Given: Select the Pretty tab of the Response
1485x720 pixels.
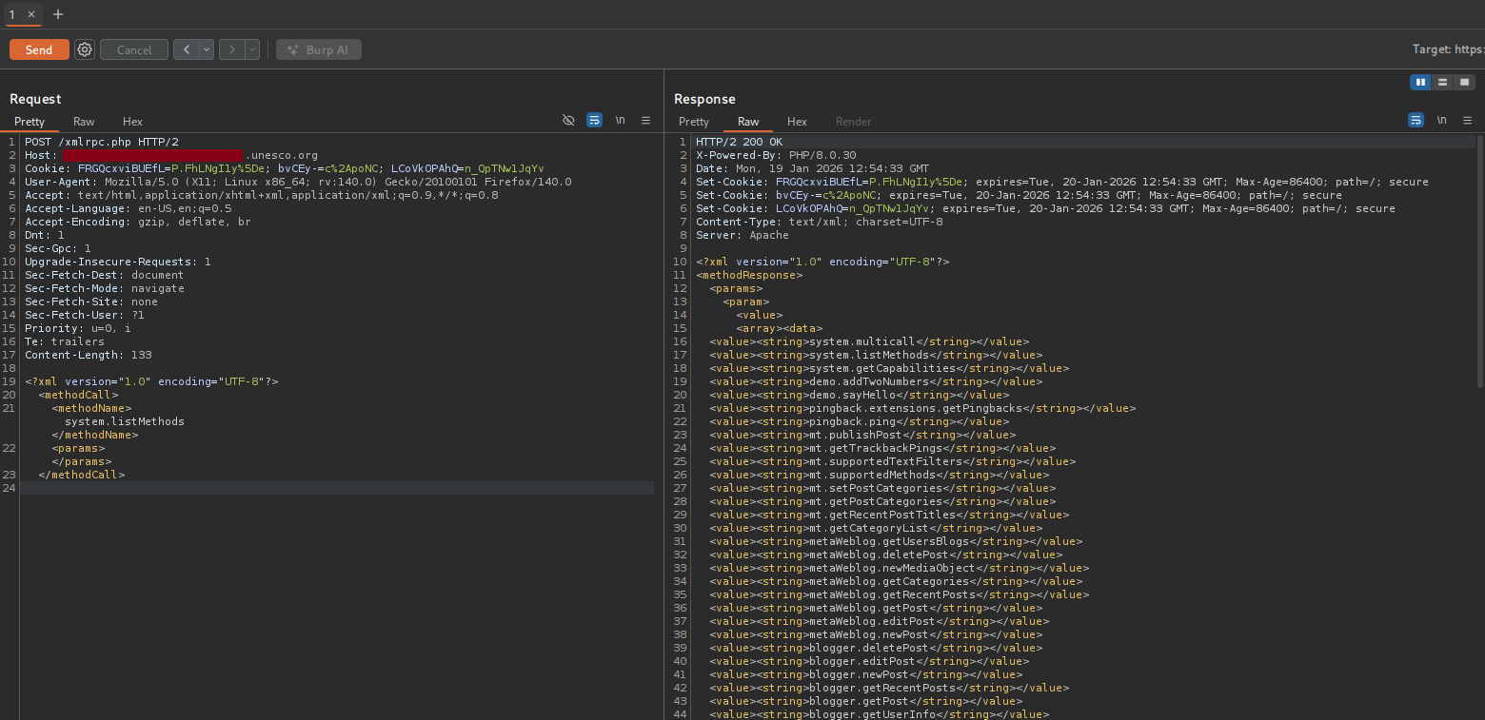Looking at the screenshot, I should [x=694, y=122].
